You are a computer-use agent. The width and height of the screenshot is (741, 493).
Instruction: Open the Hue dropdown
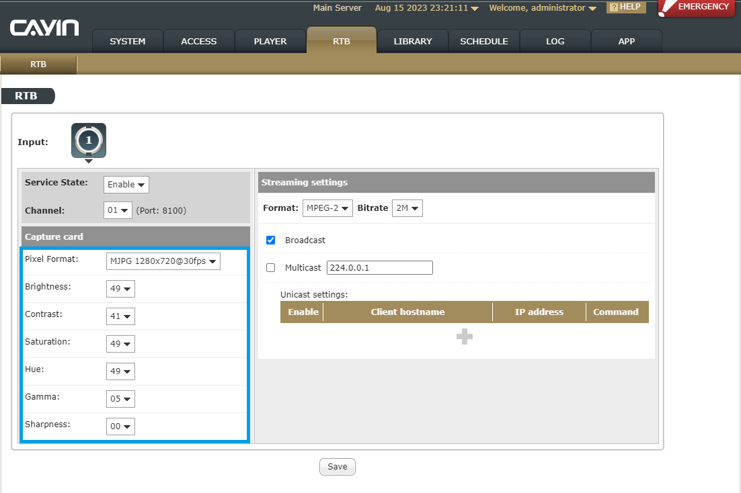120,371
